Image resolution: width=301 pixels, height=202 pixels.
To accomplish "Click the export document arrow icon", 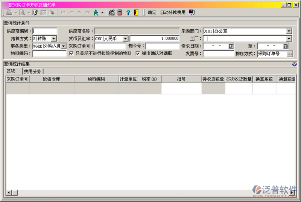I will [52, 13].
